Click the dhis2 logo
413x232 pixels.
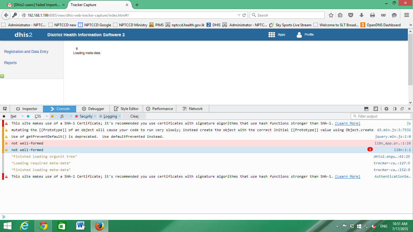click(24, 35)
